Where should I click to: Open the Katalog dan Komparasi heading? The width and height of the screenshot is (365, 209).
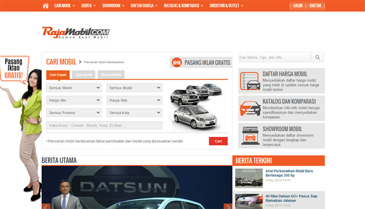point(289,101)
